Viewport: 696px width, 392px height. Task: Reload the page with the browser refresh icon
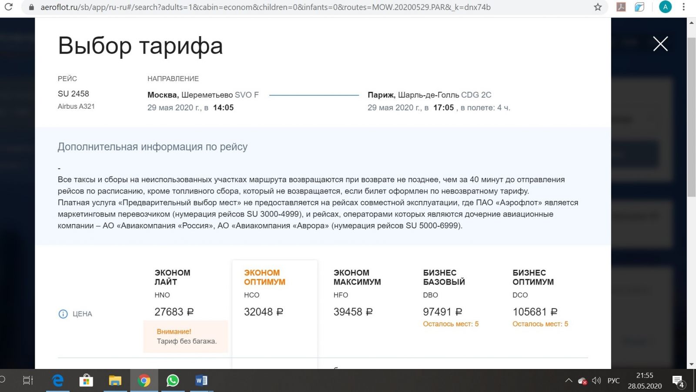pos(9,7)
